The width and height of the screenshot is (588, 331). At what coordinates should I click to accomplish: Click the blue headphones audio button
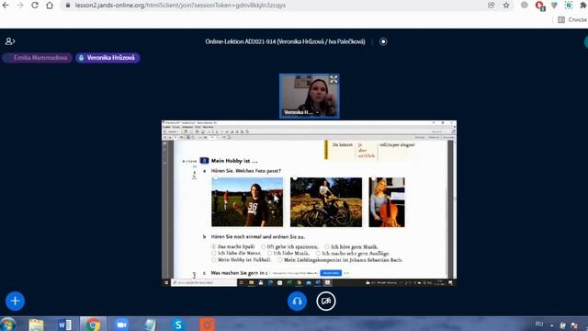[297, 301]
